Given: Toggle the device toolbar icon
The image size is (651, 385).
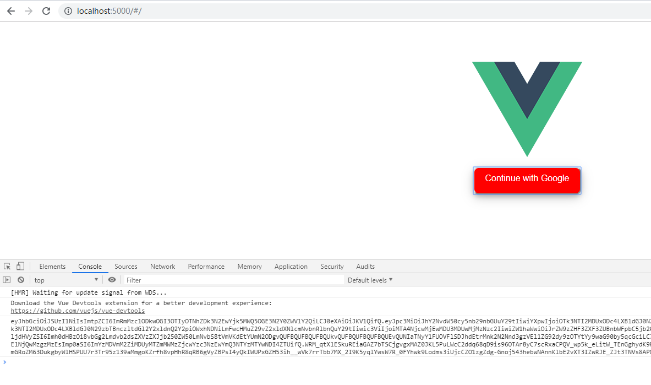Looking at the screenshot, I should [20, 267].
